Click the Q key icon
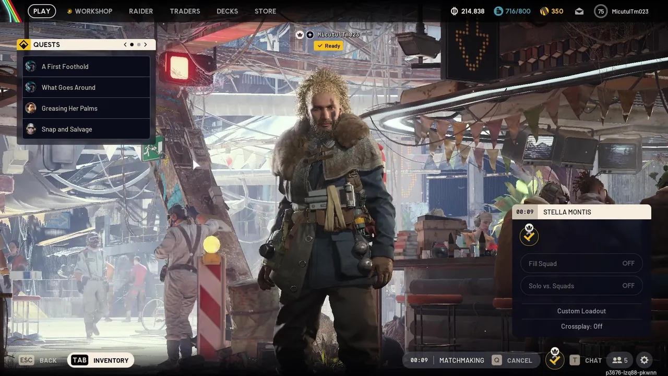The image size is (668, 376). (x=496, y=360)
